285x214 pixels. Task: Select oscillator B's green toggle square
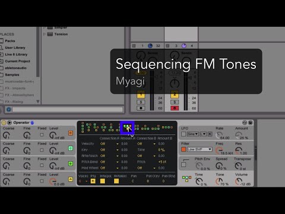point(71,163)
